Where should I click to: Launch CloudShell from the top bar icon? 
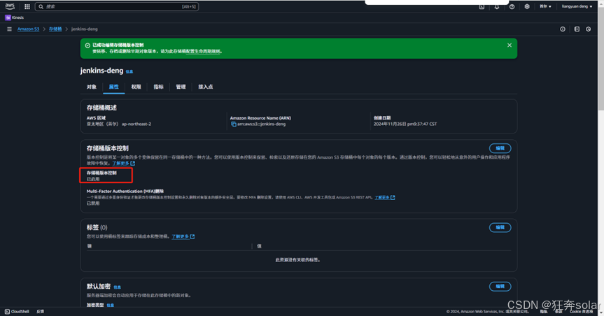[x=482, y=6]
